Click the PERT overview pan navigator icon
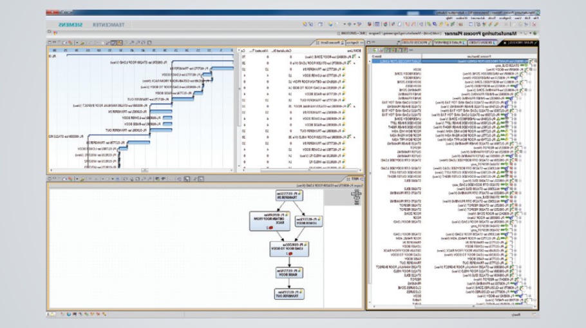This screenshot has width=586, height=328. tap(357, 197)
